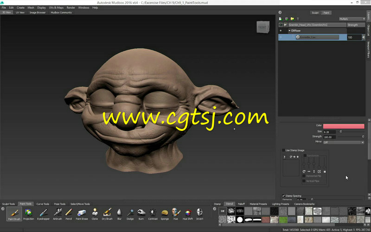Screen dimensions: 371x232
Task: Enable Use Stamp Image checkbox
Action: click(x=283, y=150)
